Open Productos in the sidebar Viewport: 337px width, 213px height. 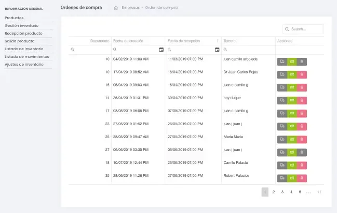(14, 18)
